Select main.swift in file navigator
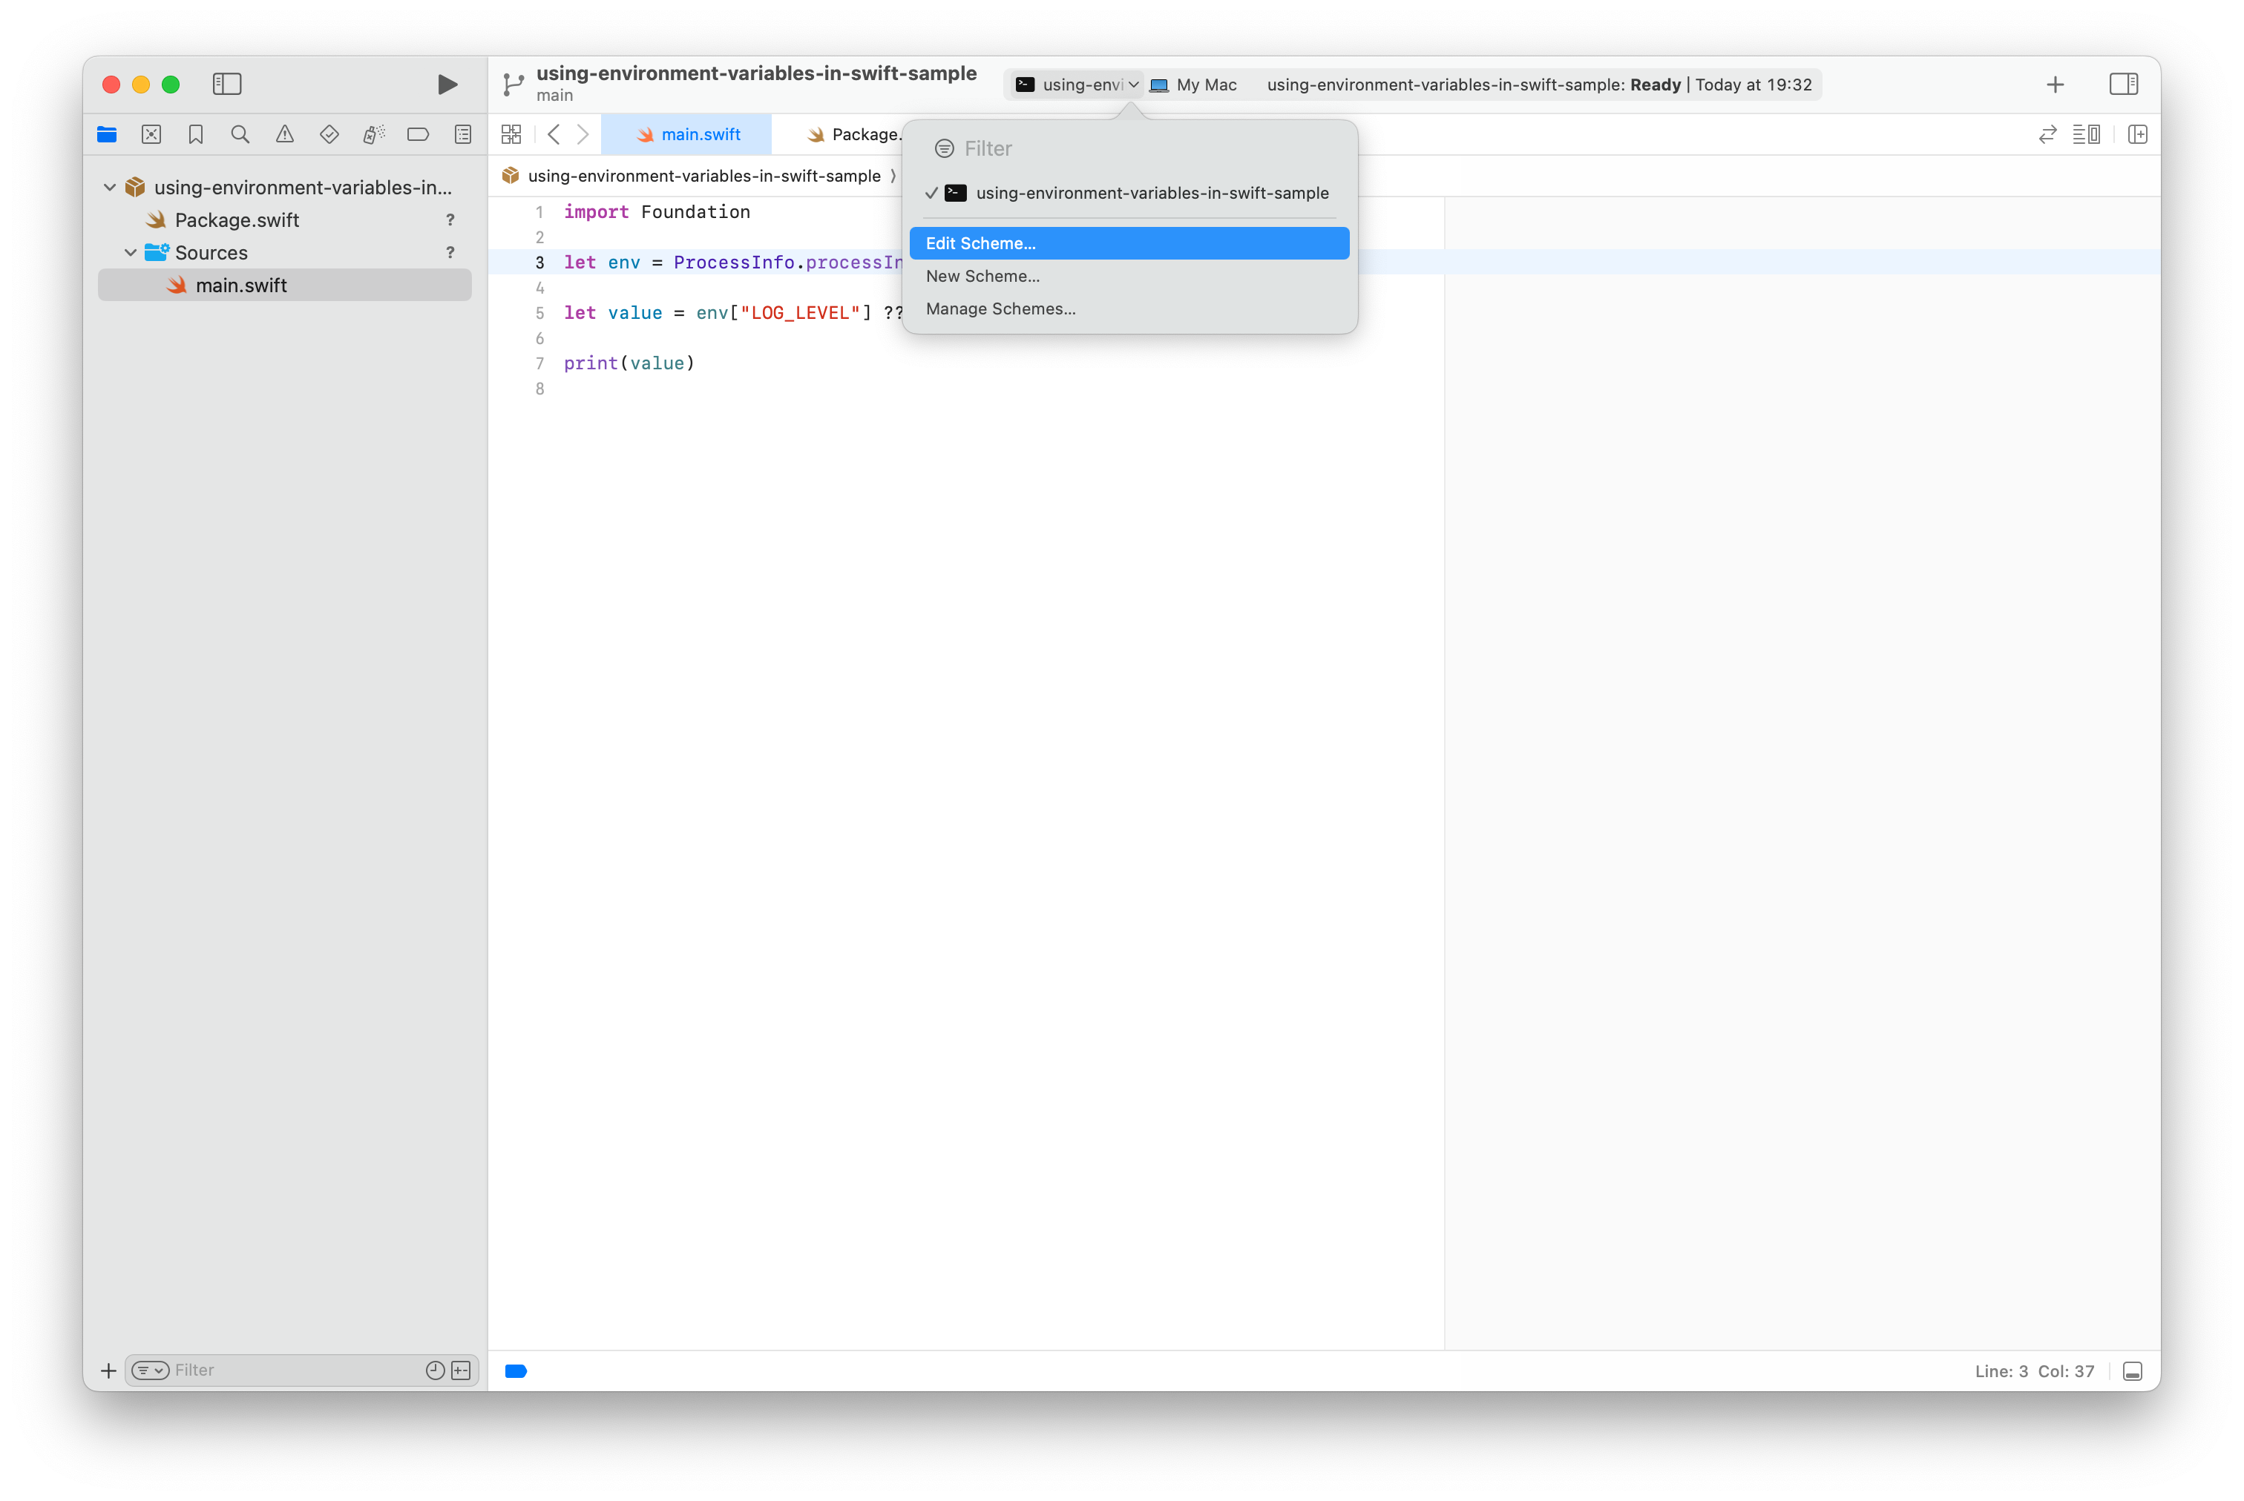Image resolution: width=2244 pixels, height=1501 pixels. [x=243, y=283]
